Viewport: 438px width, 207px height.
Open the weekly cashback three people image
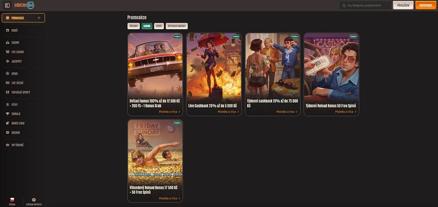point(272,65)
